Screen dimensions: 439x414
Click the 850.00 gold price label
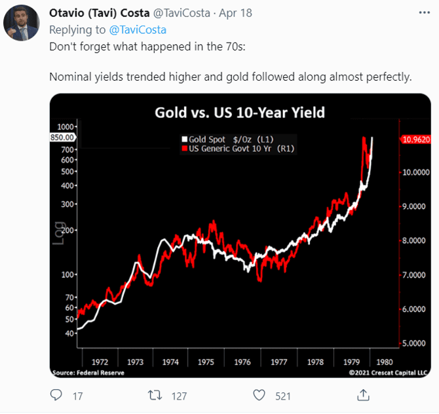click(63, 138)
